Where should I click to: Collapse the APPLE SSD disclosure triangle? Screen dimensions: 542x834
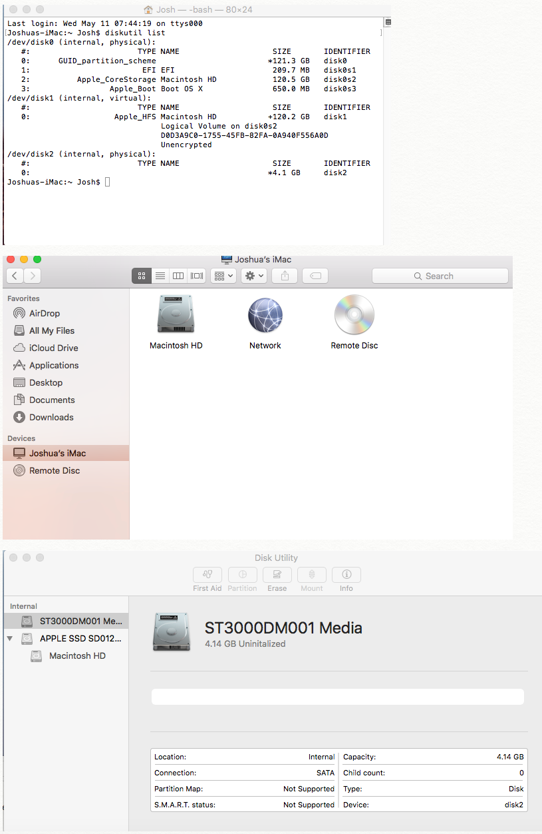(10, 638)
